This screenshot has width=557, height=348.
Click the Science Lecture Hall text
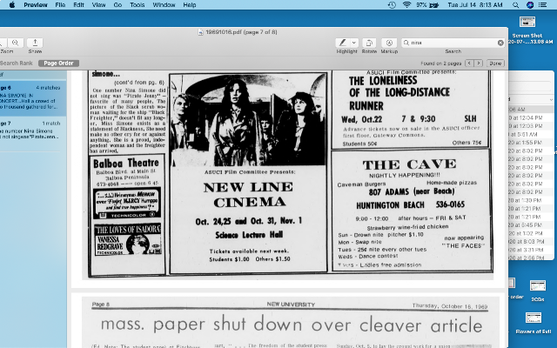coord(249,235)
